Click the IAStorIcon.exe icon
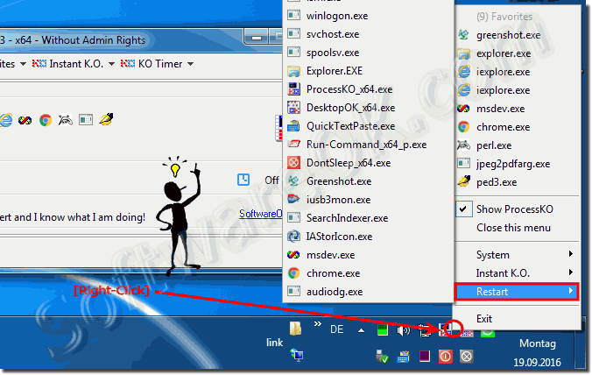The image size is (592, 375). (x=293, y=237)
